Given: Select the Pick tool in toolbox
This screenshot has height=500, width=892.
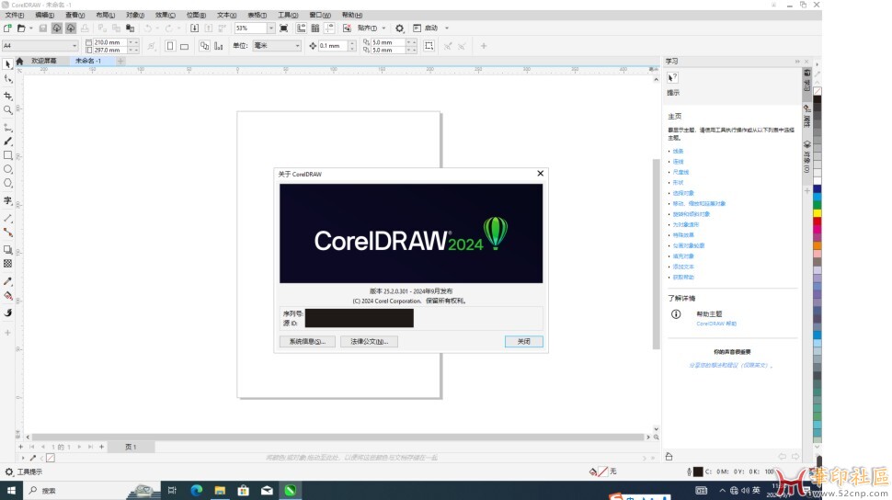Looking at the screenshot, I should 8,64.
